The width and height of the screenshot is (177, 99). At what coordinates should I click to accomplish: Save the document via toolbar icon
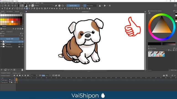(9, 5)
